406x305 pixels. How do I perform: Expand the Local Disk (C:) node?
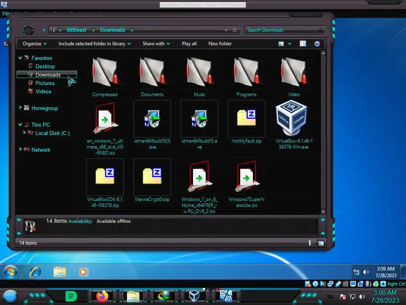[x=24, y=133]
